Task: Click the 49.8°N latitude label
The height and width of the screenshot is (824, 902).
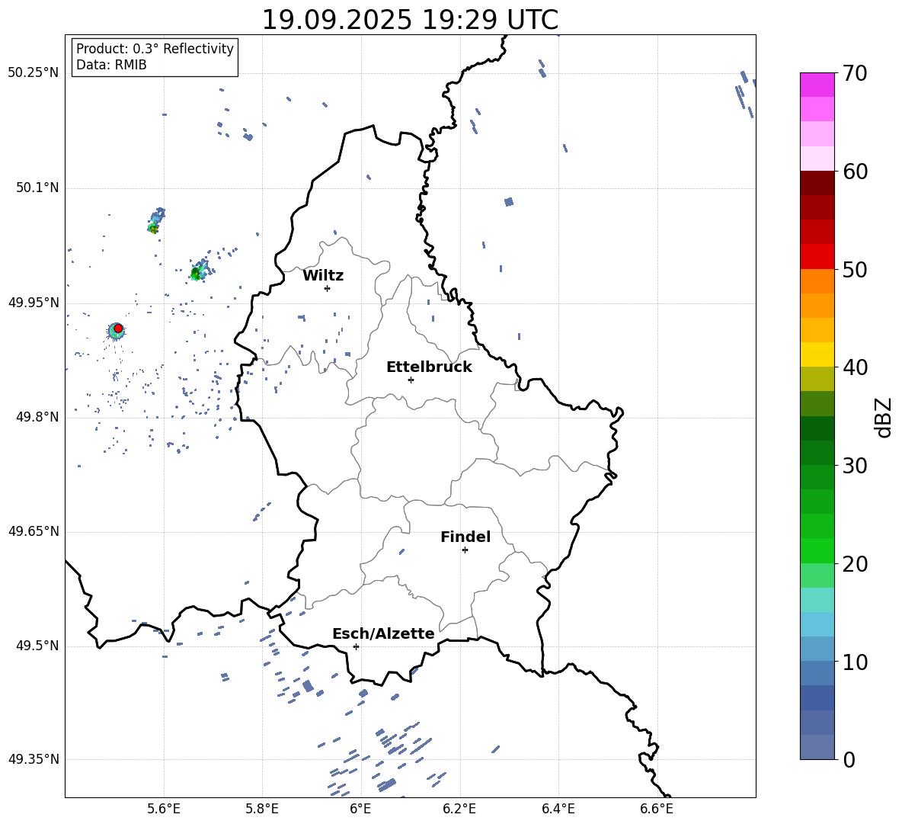Action: [37, 417]
